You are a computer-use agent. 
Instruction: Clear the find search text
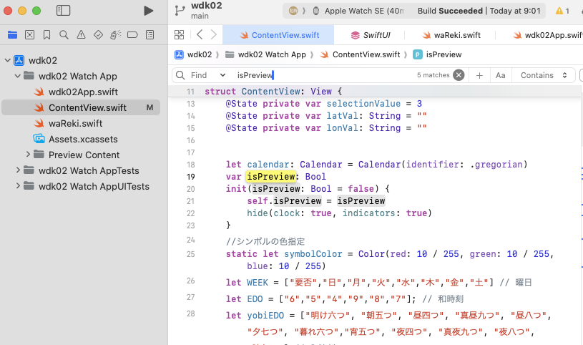point(459,75)
